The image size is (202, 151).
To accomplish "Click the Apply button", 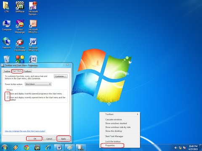I will (64, 139).
